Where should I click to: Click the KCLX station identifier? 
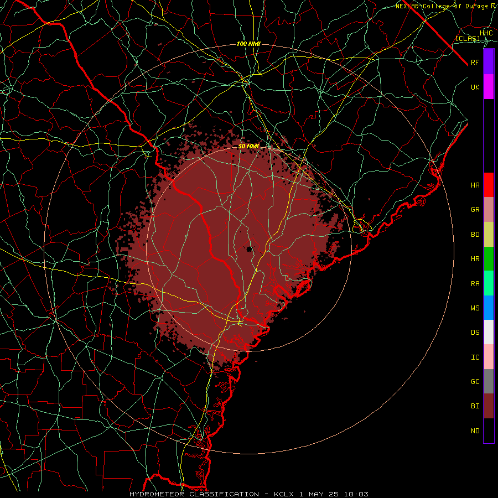click(x=284, y=494)
